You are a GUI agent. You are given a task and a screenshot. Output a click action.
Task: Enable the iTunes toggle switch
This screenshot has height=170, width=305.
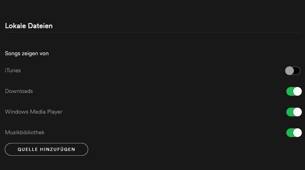[293, 71]
